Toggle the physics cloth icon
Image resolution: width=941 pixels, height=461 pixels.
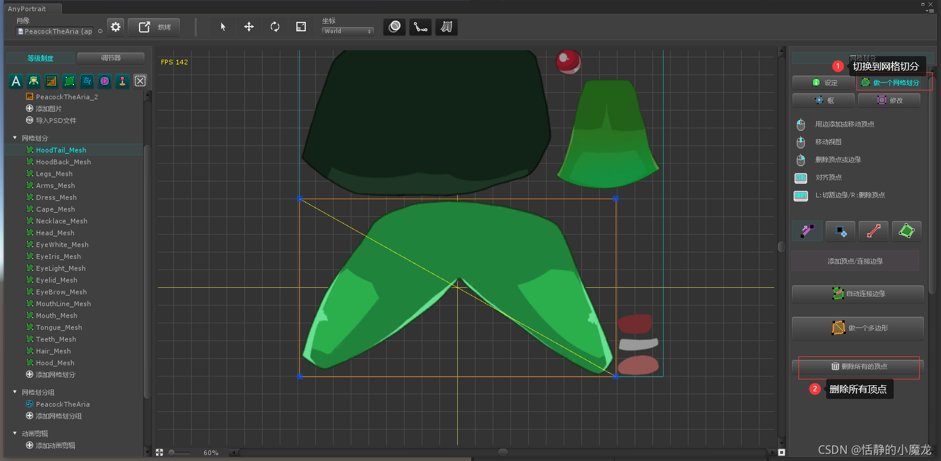447,27
